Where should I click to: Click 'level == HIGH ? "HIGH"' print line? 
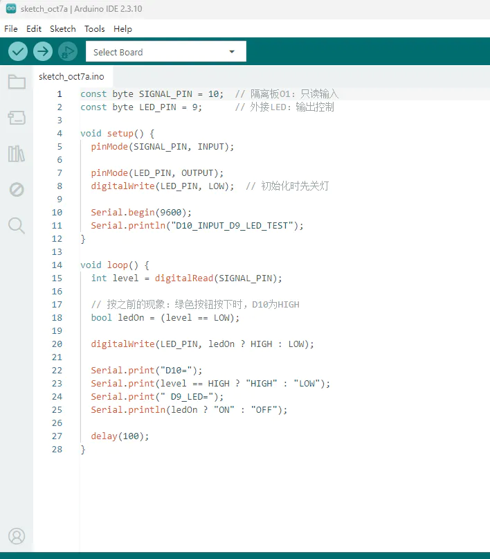click(210, 384)
